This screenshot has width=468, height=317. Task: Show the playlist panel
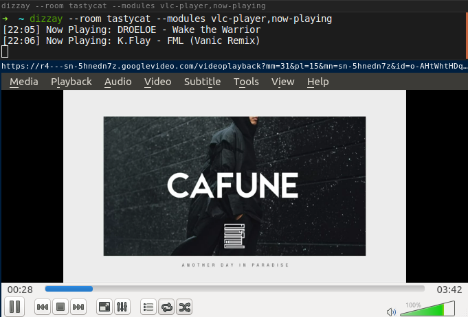(x=148, y=307)
